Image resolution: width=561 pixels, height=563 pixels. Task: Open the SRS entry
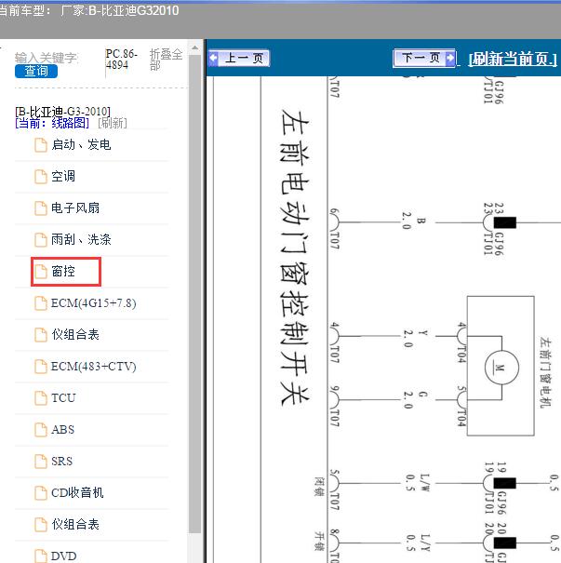tap(61, 461)
